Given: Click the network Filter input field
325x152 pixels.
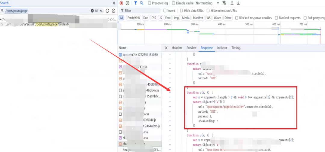Looking at the screenshot, I should click(140, 11).
